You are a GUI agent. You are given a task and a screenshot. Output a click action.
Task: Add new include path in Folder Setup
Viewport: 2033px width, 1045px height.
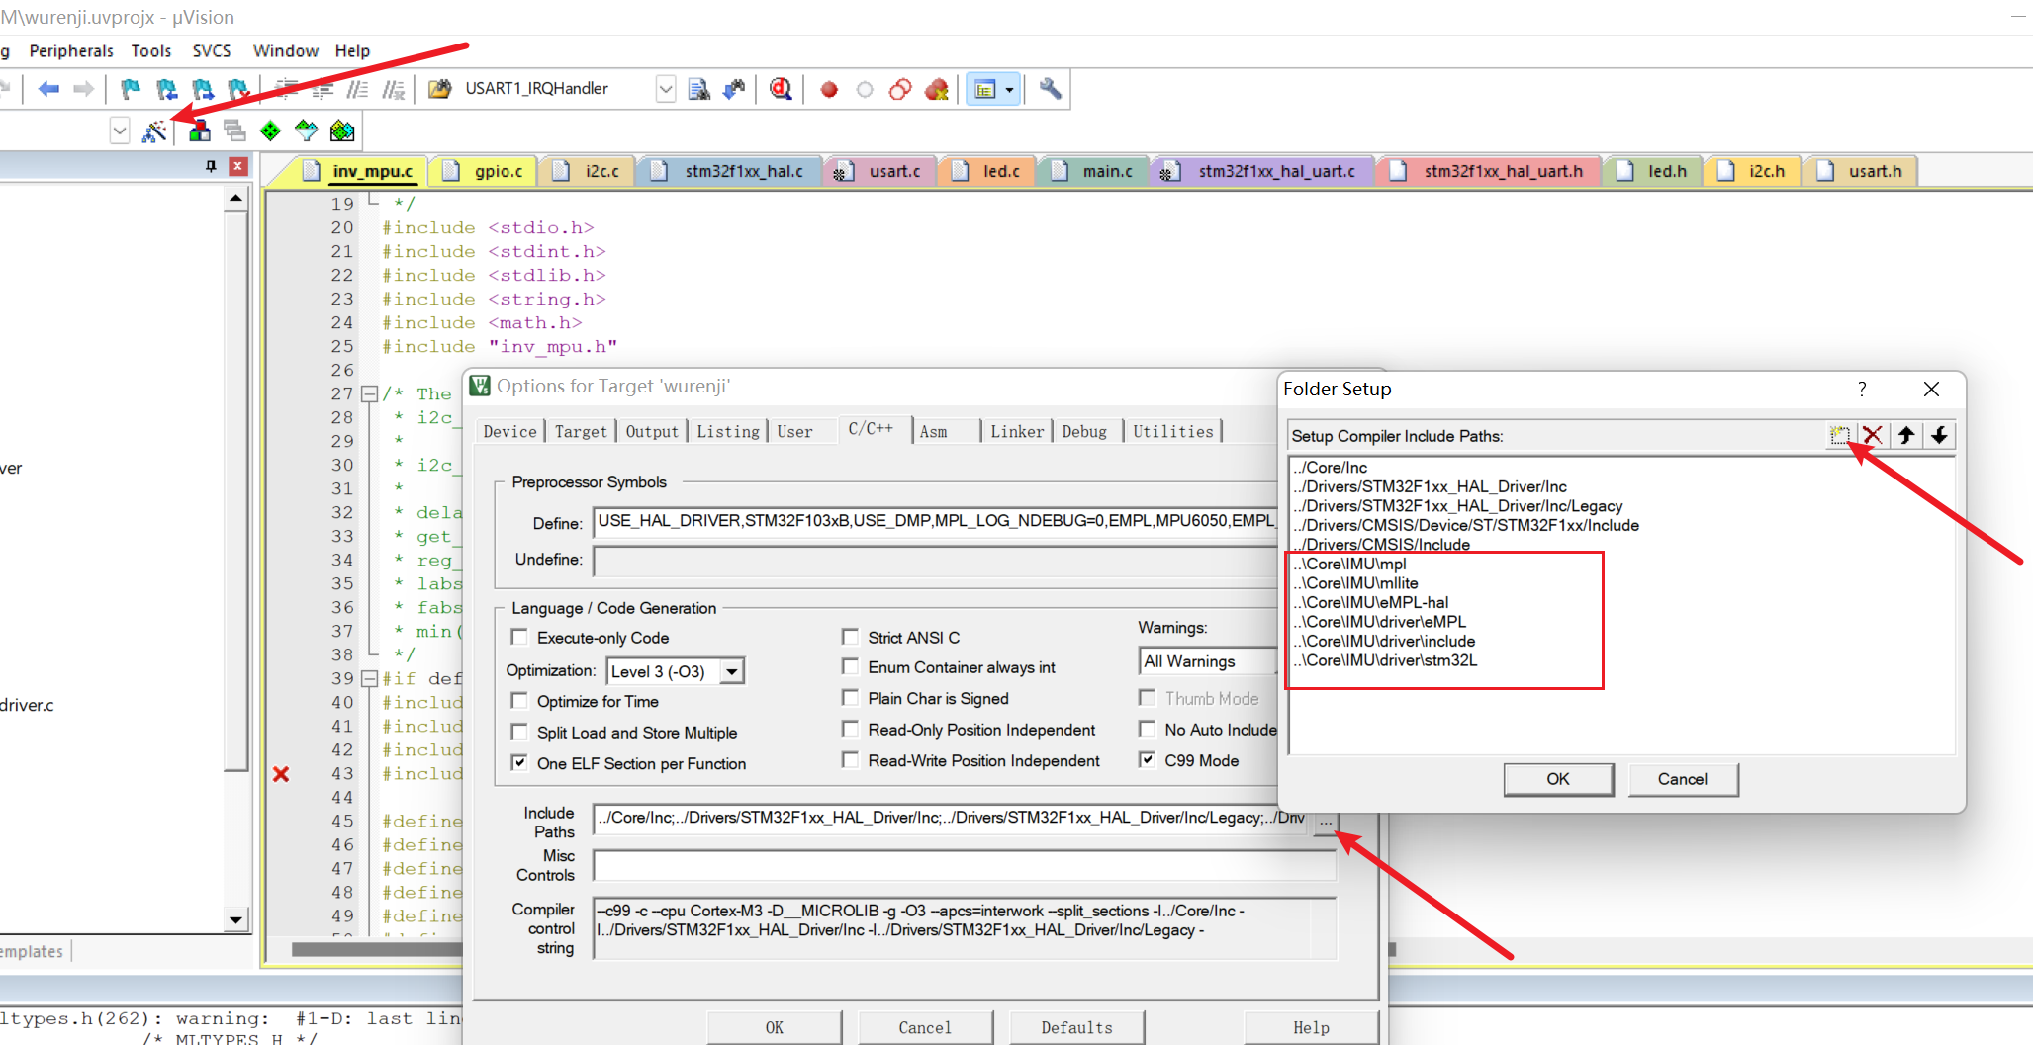1839,435
